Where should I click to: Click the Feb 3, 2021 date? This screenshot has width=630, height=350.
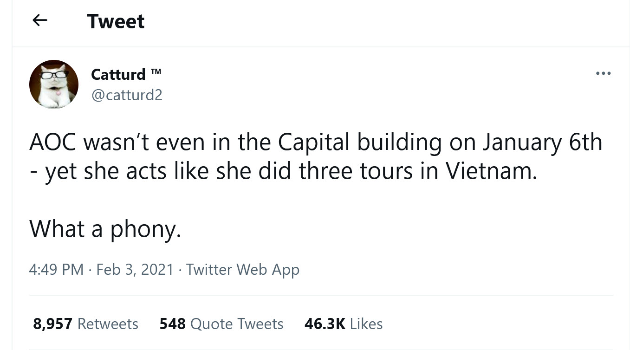click(x=135, y=269)
